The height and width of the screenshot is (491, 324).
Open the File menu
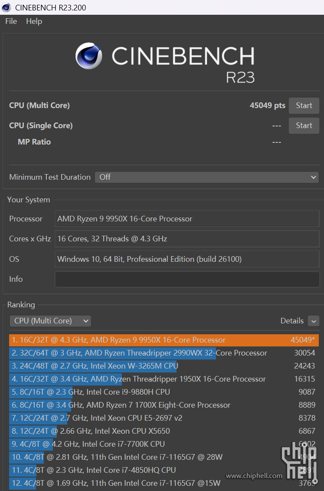[x=11, y=21]
